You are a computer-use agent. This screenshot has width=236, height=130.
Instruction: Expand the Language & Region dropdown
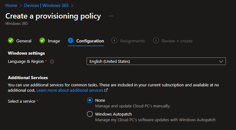(156, 62)
